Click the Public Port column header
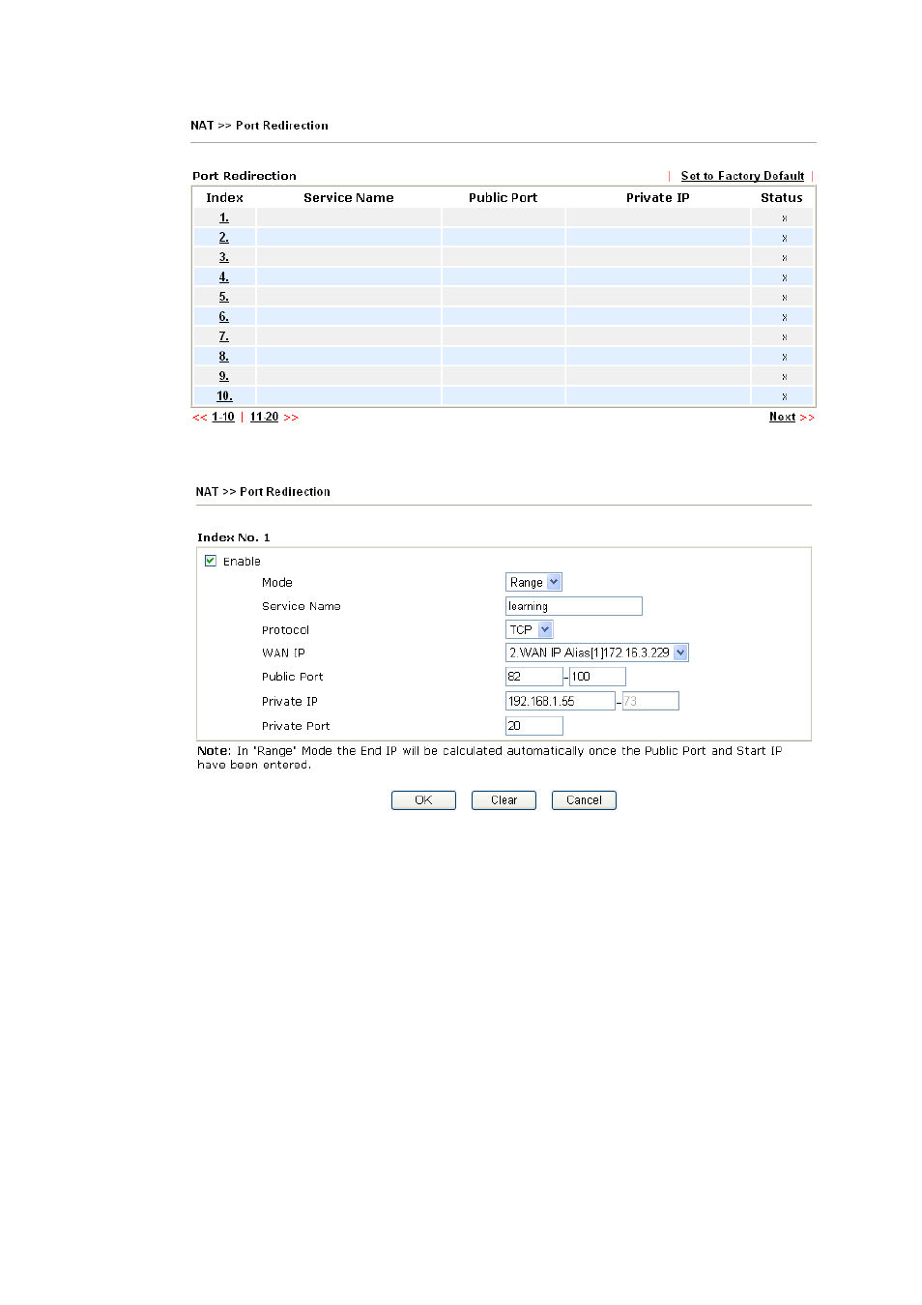 tap(503, 197)
